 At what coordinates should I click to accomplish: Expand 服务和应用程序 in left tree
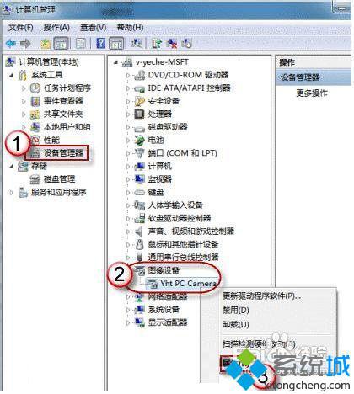(x=12, y=193)
